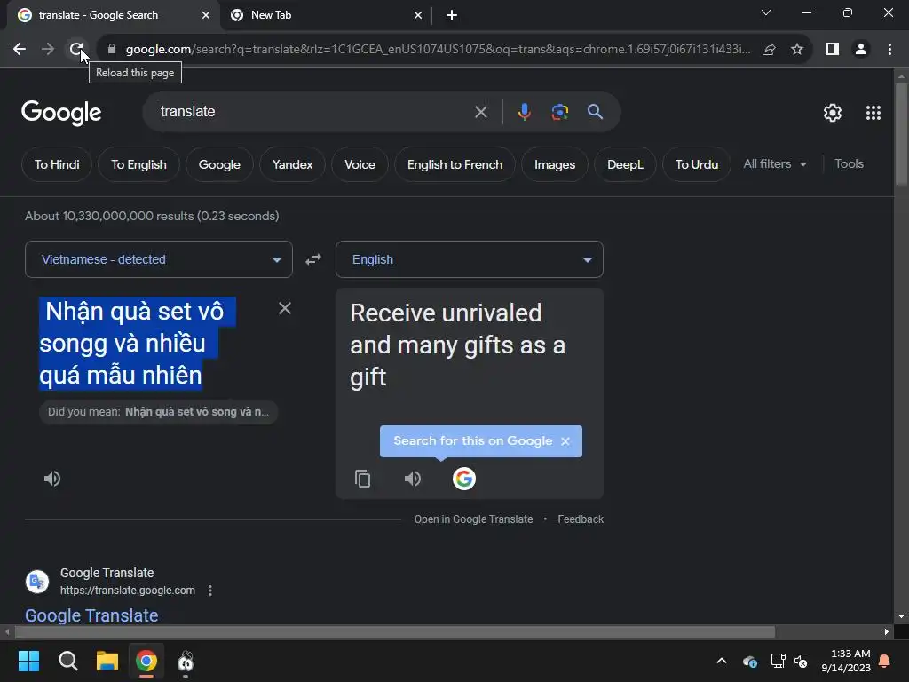
Task: Open File Explorer from the taskbar
Action: tap(107, 661)
